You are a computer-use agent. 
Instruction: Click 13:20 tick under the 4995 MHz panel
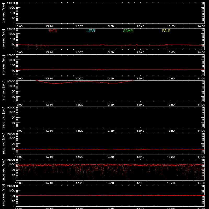[80, 157]
